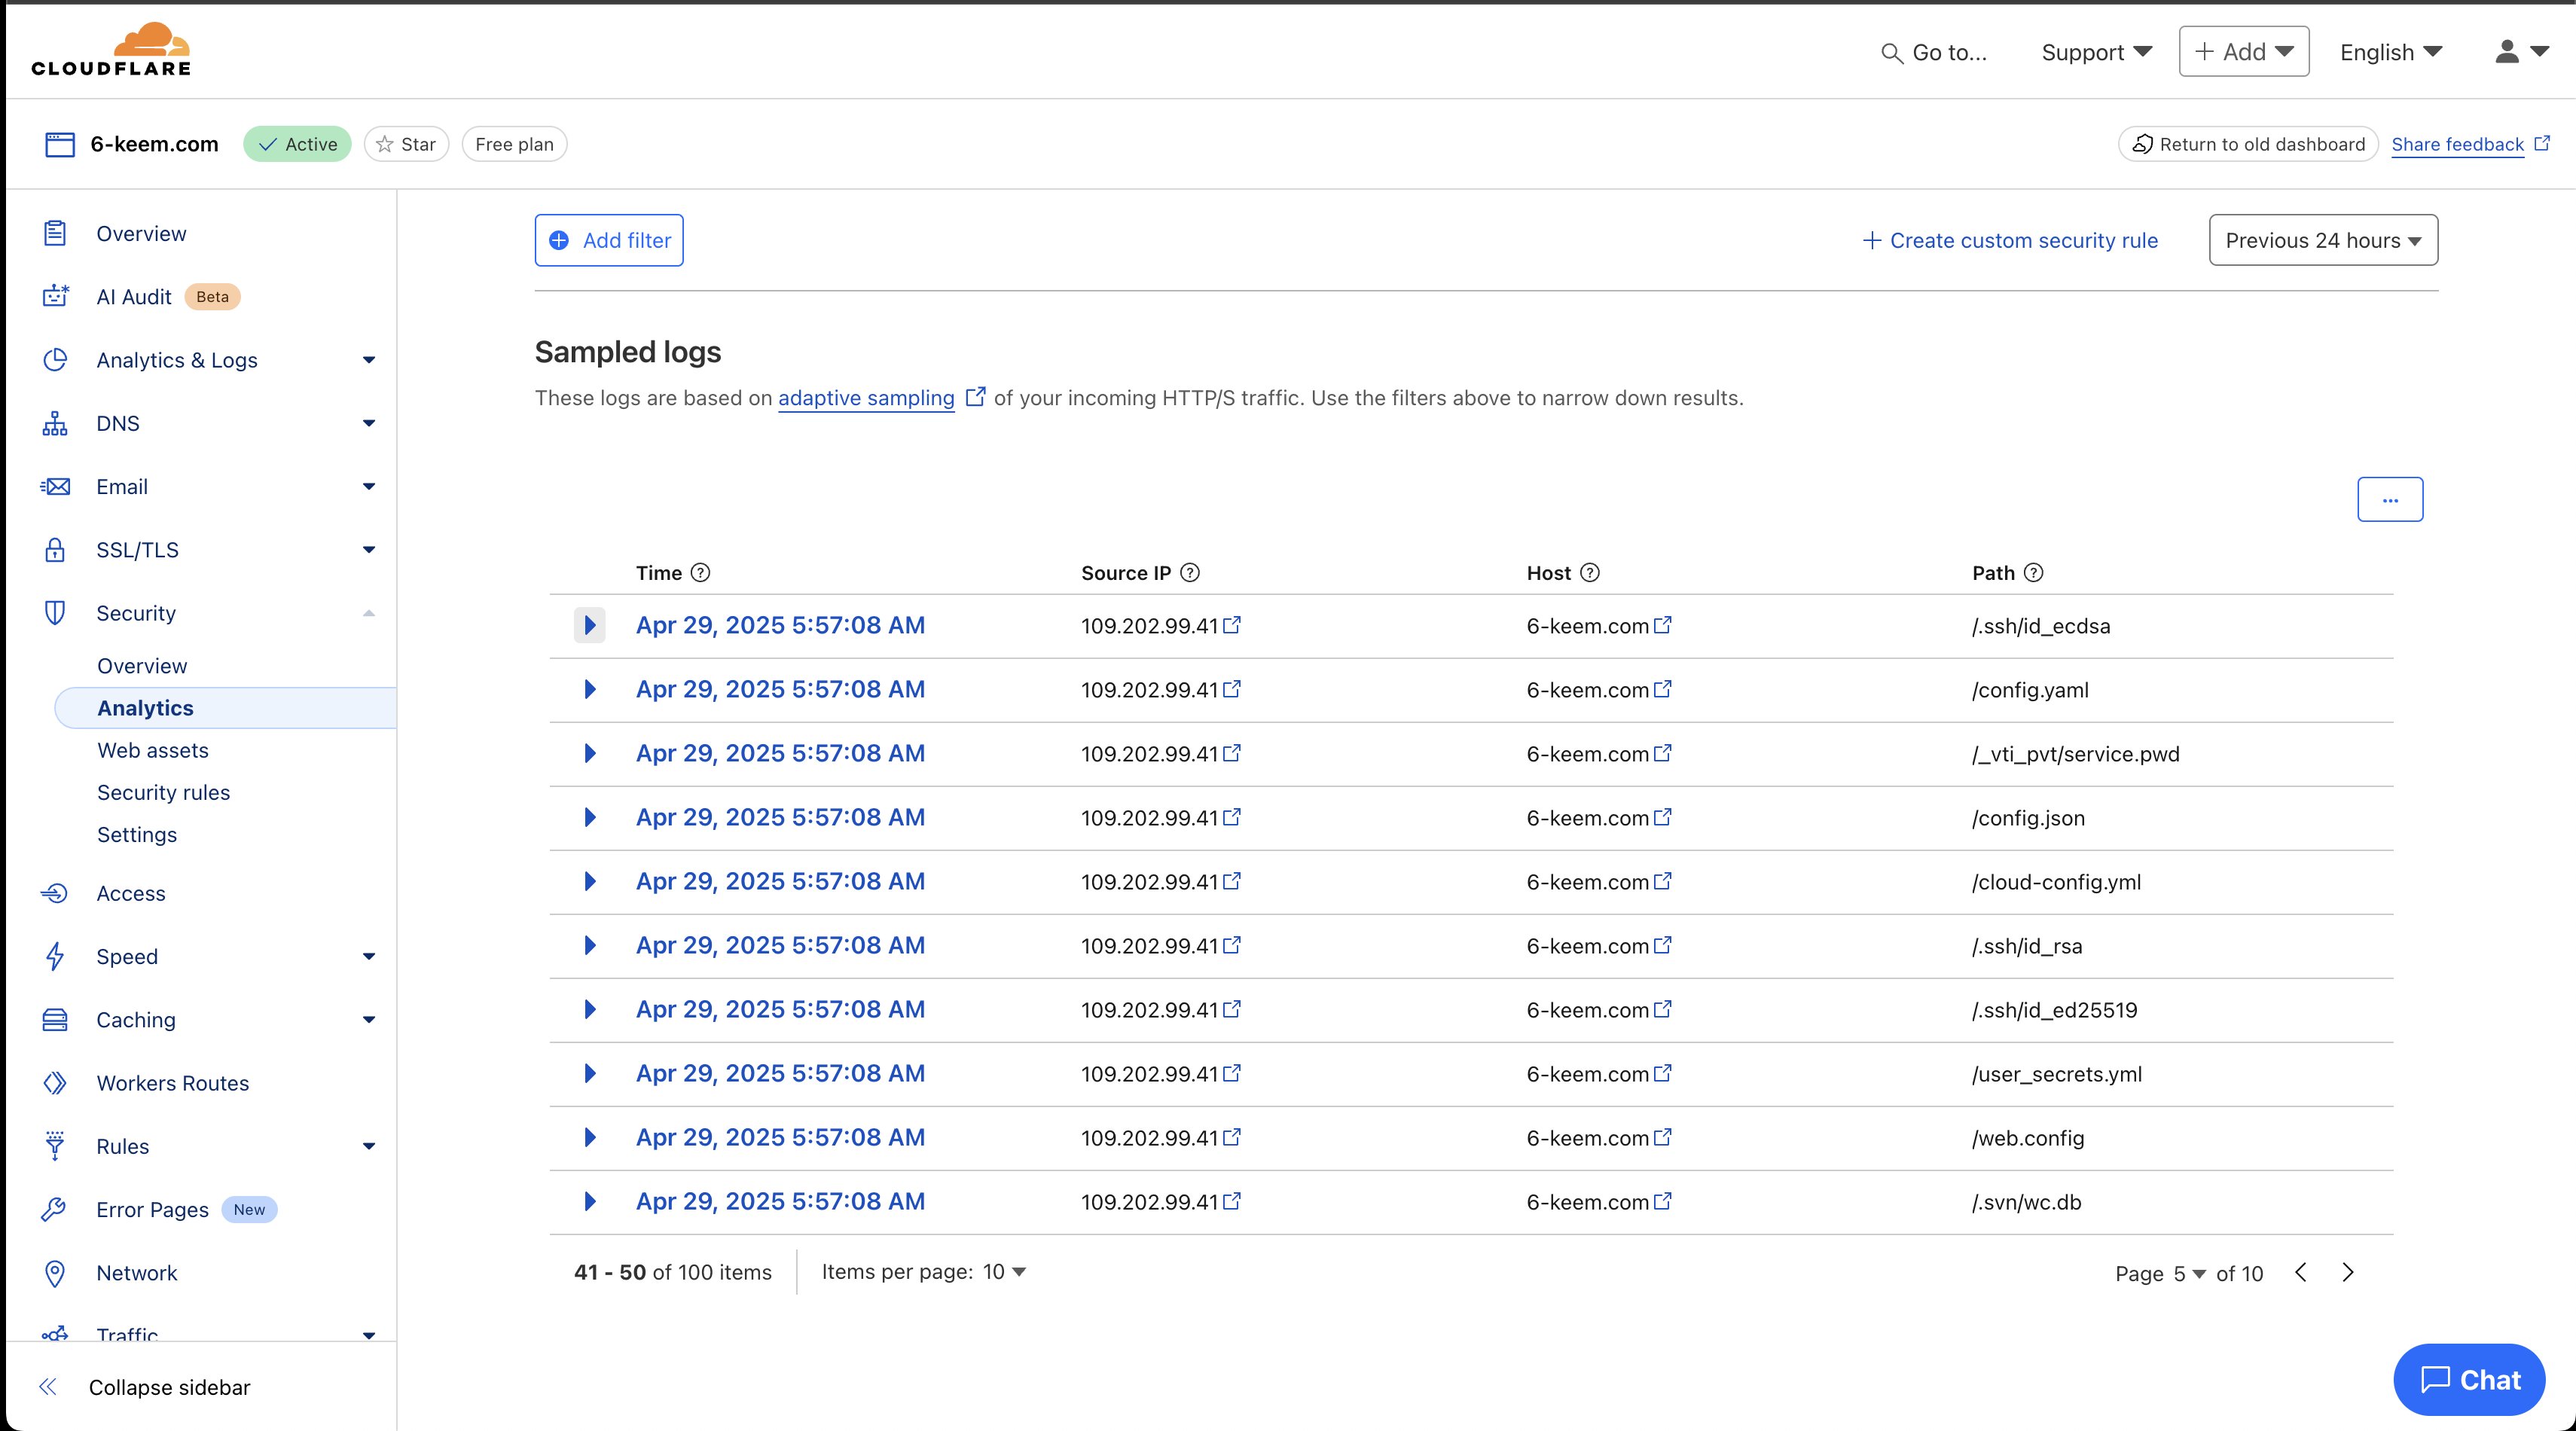Click the SSL/TLS padlock icon
This screenshot has width=2576, height=1431.
[55, 550]
